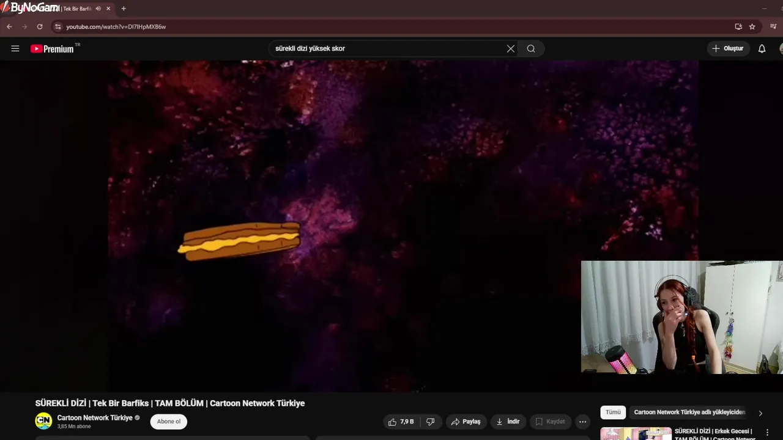The width and height of the screenshot is (783, 440).
Task: Subscribe with the Abone ol button
Action: click(169, 421)
